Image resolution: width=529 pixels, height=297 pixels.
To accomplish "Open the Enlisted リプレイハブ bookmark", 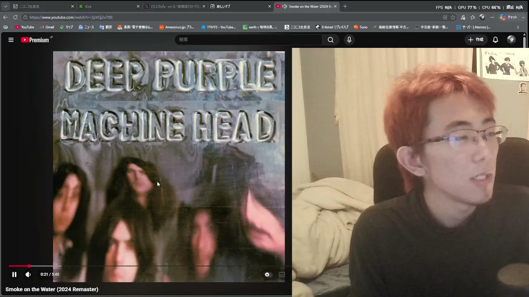I will [332, 27].
